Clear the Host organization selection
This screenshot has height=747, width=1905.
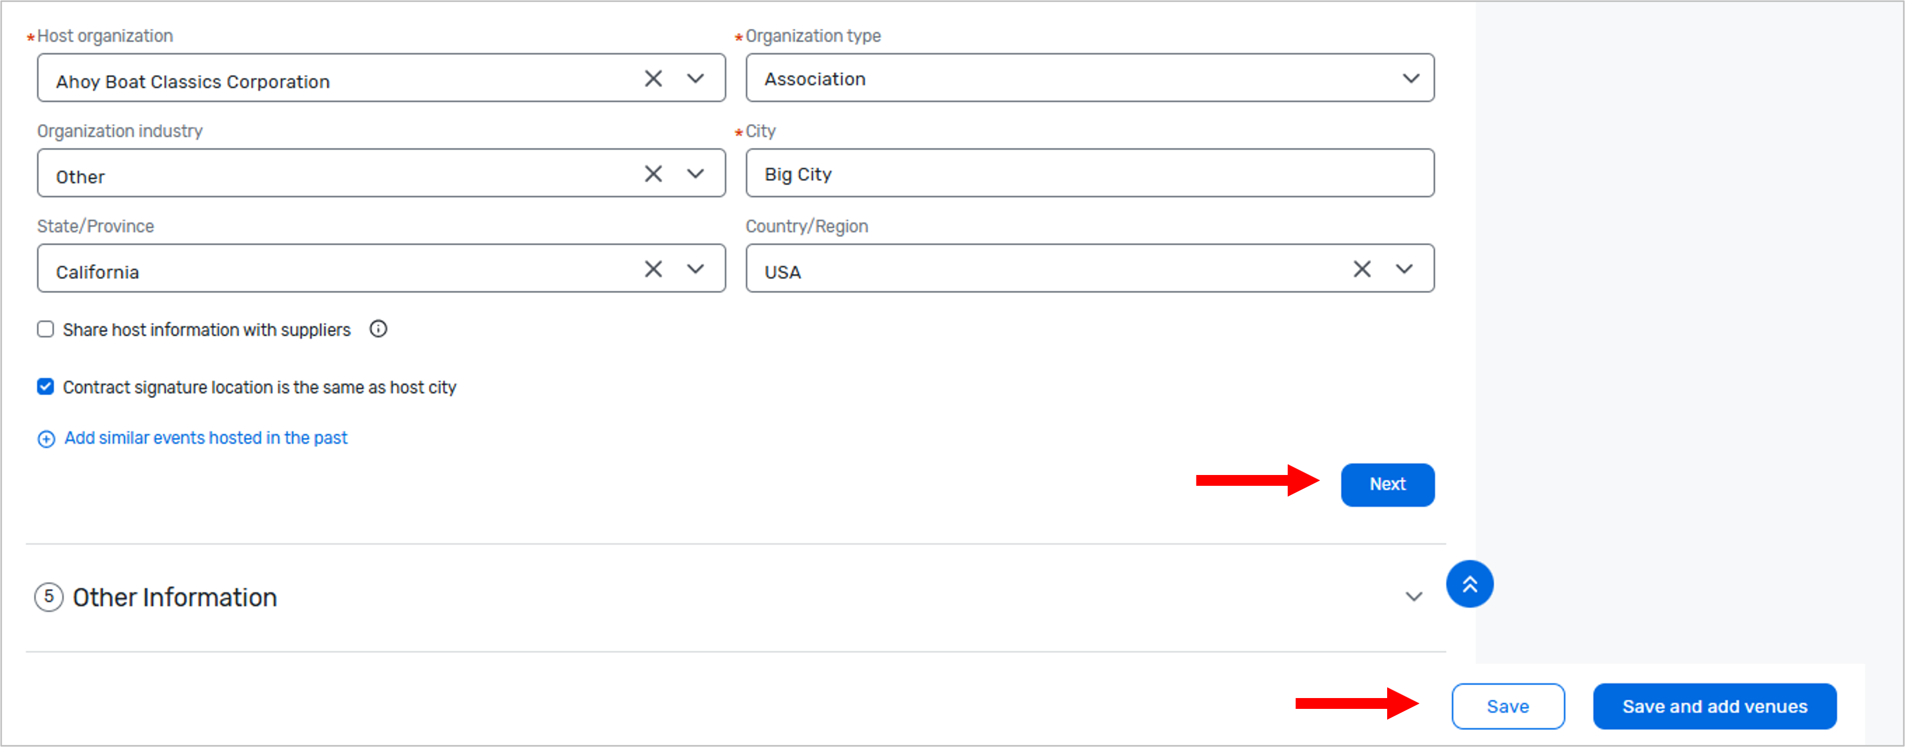653,78
